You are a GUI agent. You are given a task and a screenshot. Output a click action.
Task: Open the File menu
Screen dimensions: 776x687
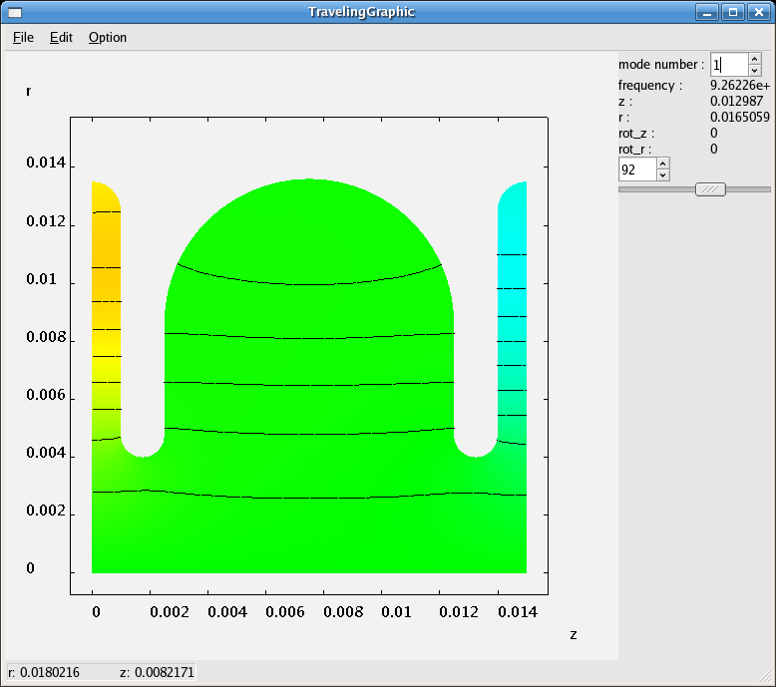point(23,38)
